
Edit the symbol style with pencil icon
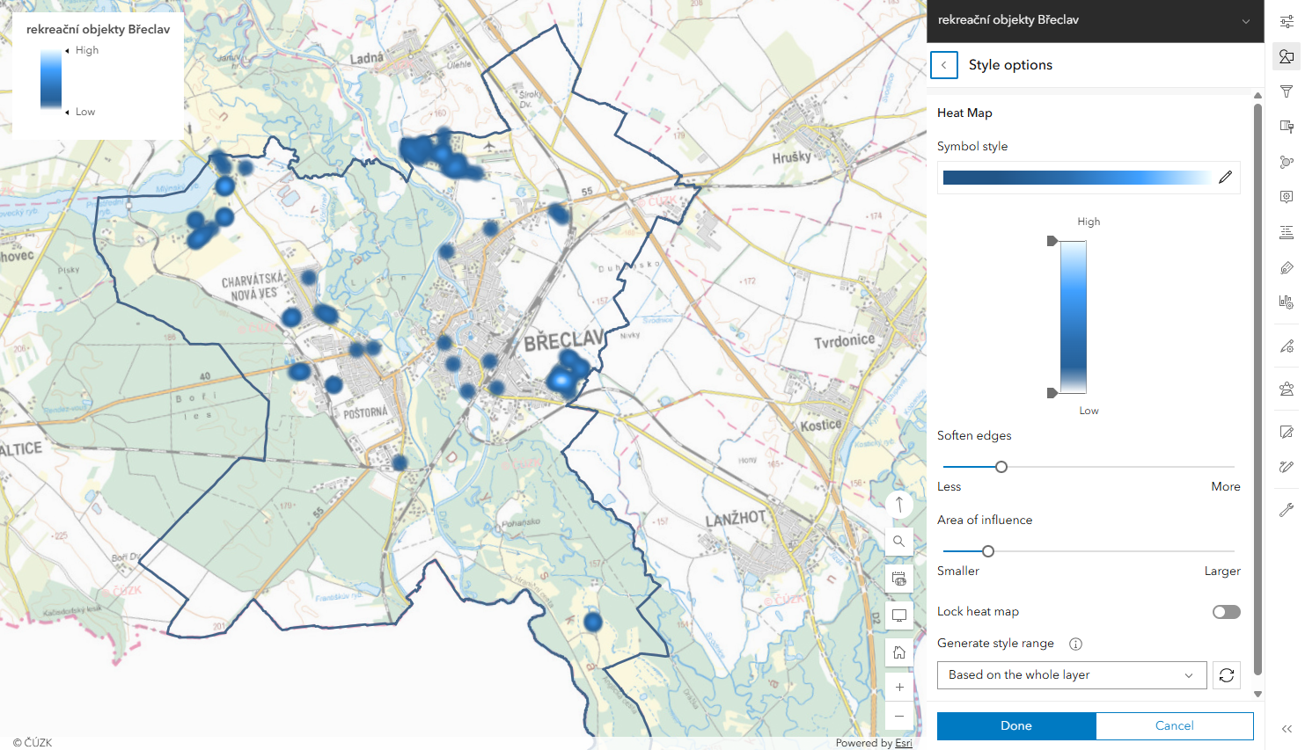tap(1225, 178)
